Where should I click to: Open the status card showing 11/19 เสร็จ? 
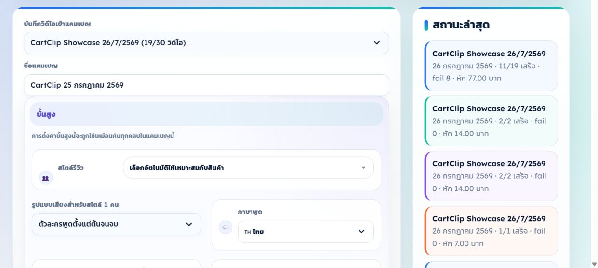[x=491, y=66]
